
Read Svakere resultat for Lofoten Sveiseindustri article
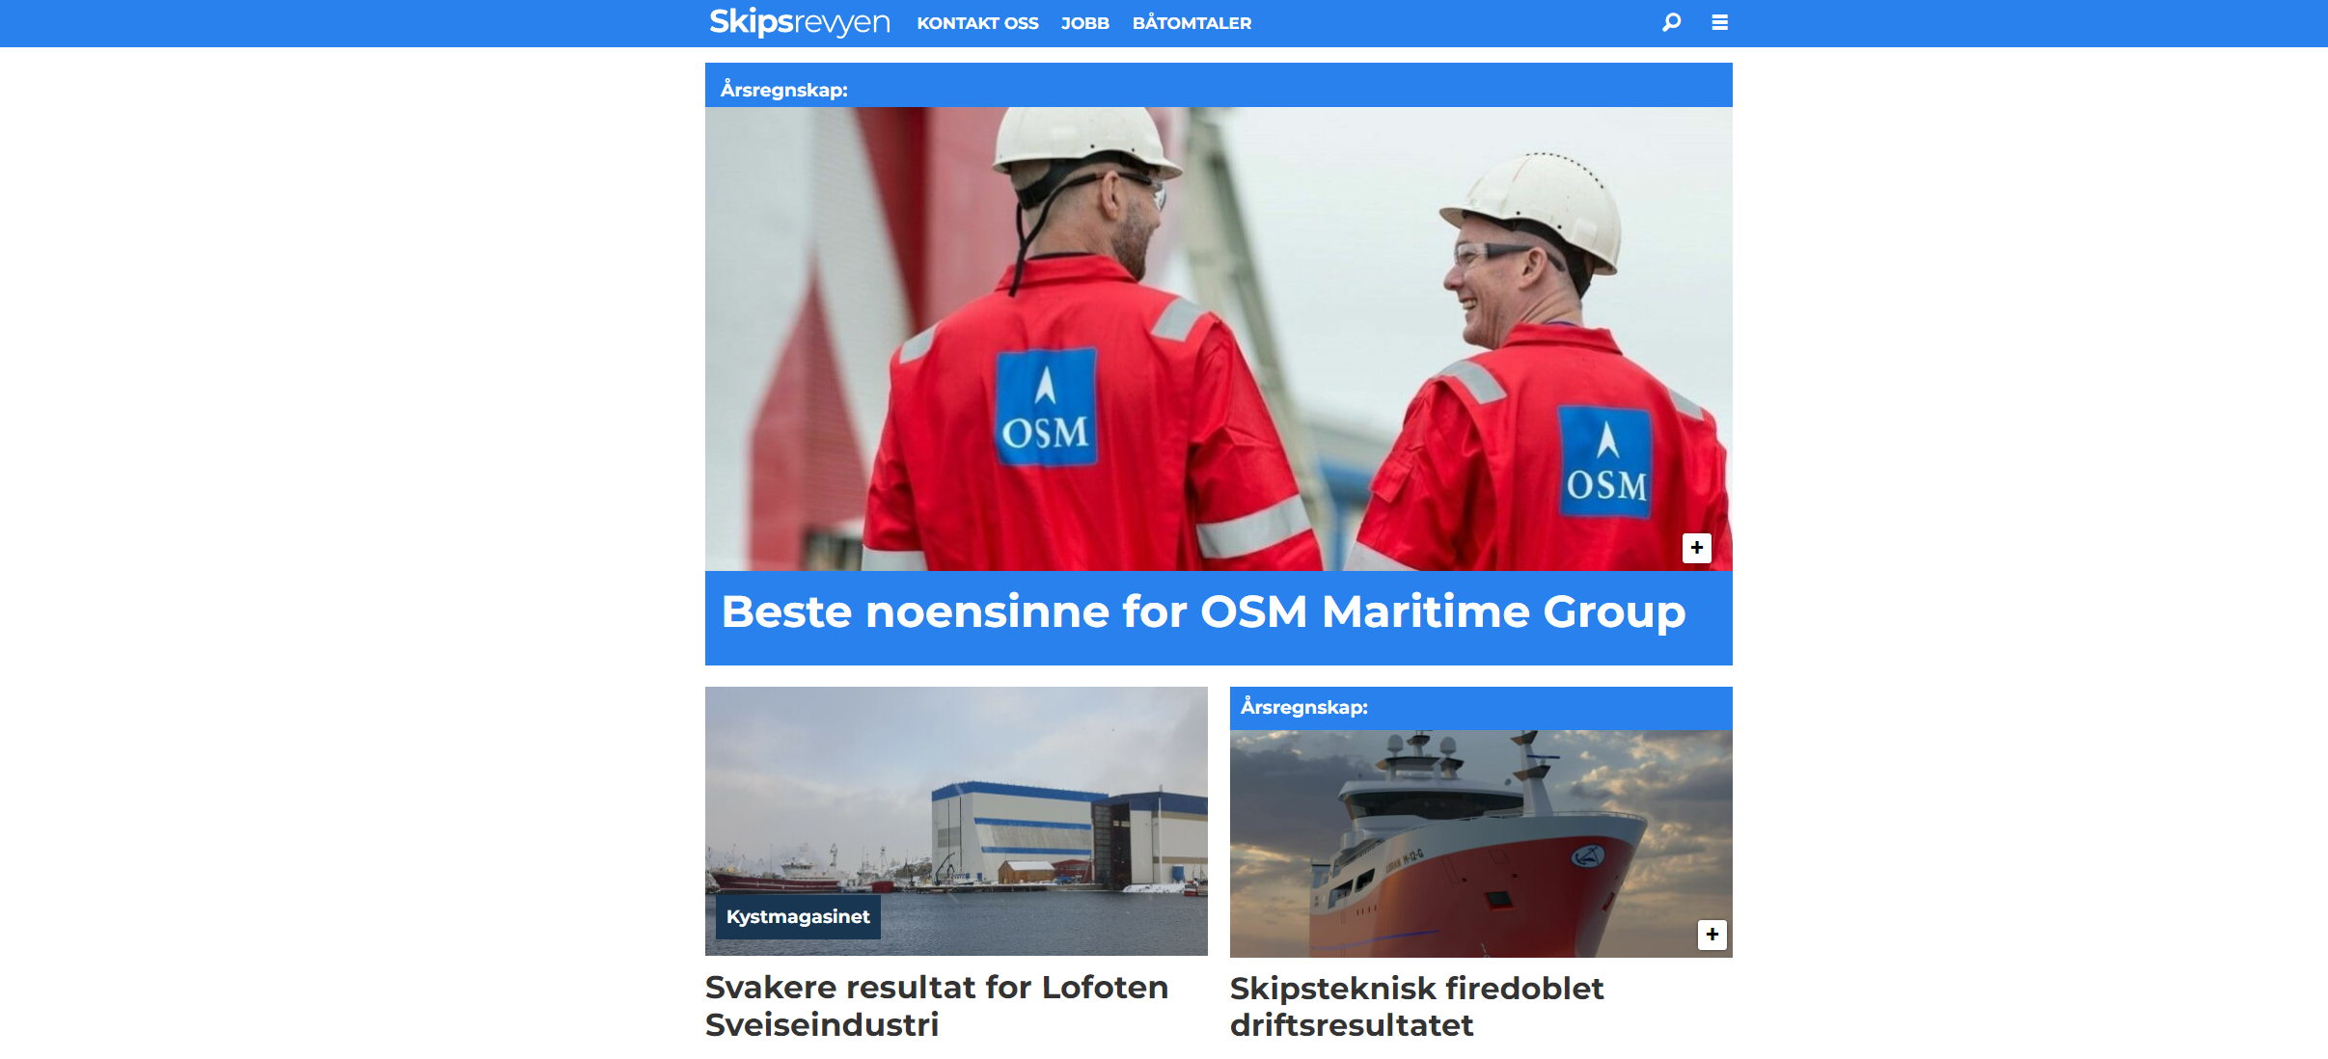click(936, 1005)
